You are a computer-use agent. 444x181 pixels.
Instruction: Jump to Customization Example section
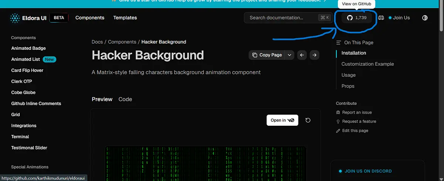[368, 64]
